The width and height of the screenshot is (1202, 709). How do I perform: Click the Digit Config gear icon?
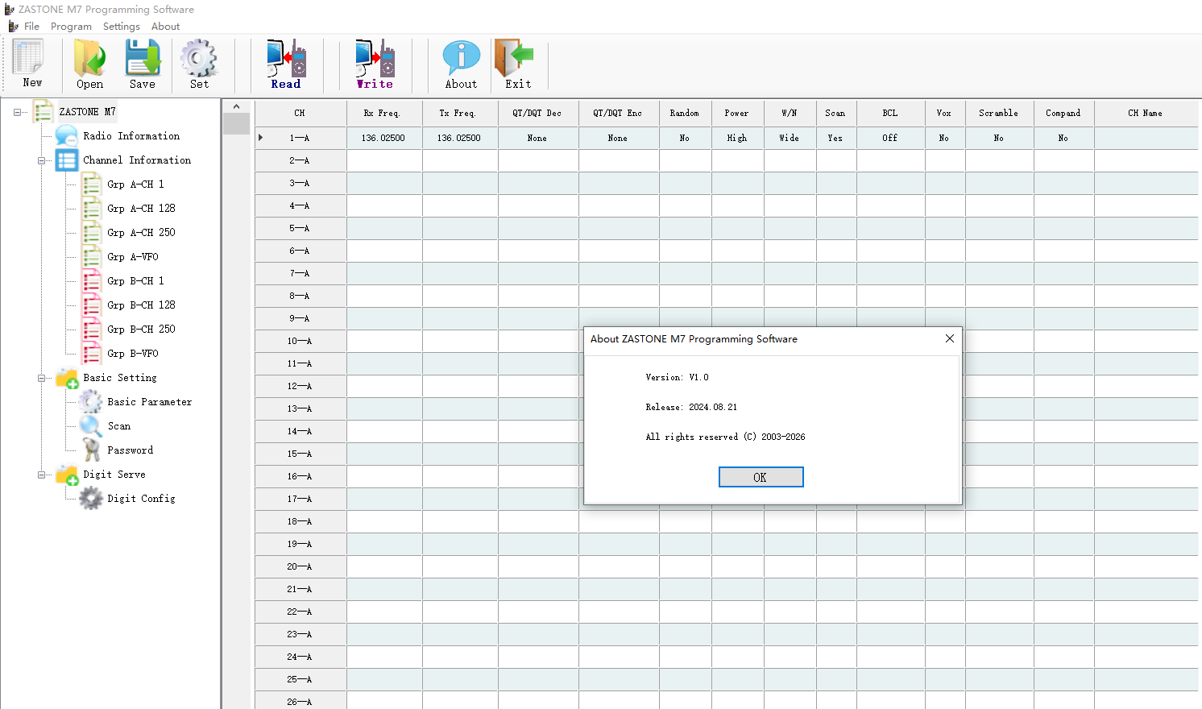91,499
